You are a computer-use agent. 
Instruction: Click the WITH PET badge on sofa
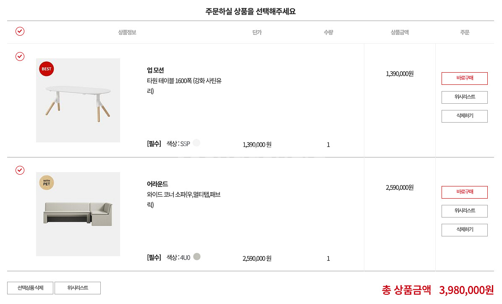[47, 183]
